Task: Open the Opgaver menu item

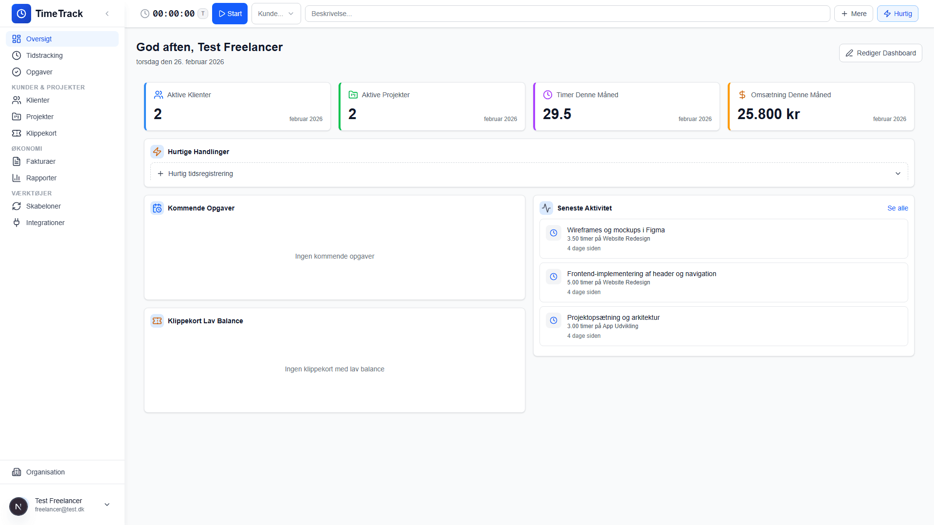Action: (62, 72)
